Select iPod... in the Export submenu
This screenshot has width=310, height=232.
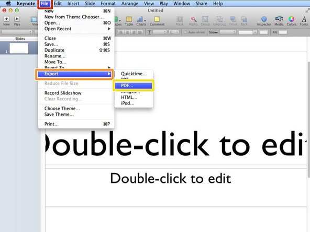(x=134, y=103)
